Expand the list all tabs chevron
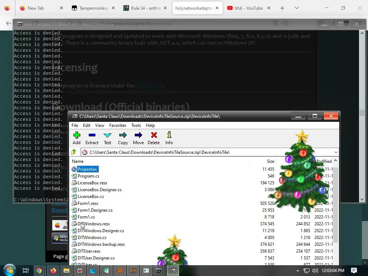 click(x=296, y=8)
